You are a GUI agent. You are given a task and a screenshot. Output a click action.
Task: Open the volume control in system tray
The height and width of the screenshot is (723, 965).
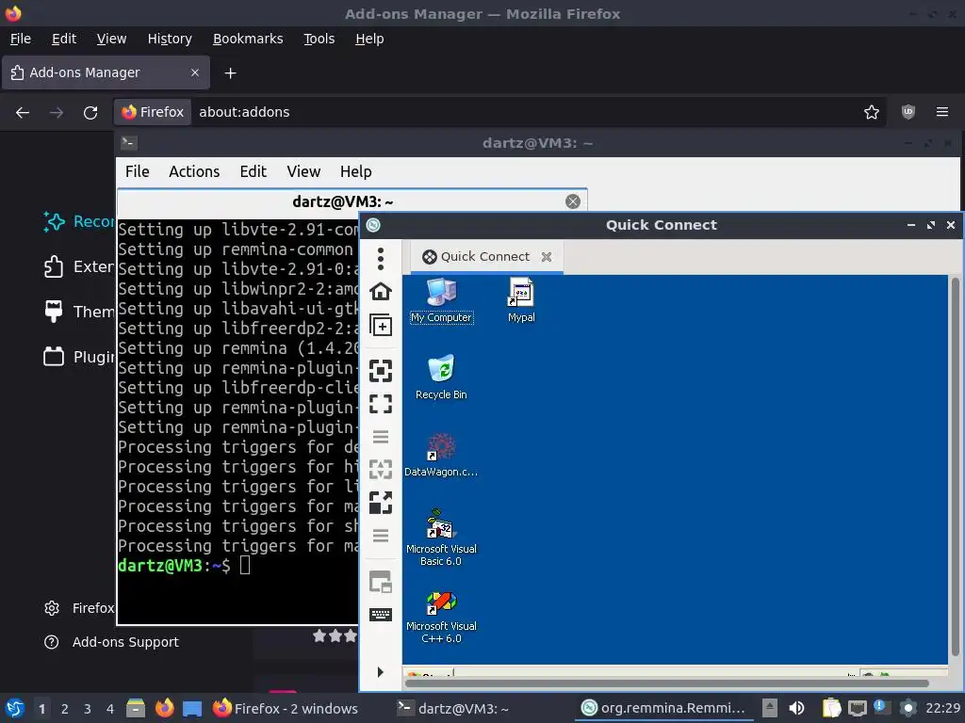point(796,708)
